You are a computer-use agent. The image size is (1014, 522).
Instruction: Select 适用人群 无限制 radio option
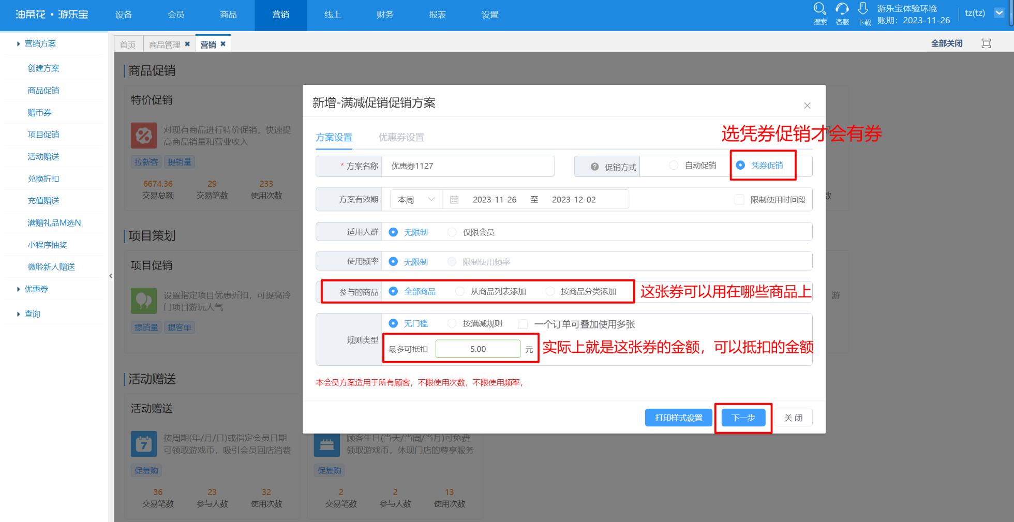click(x=393, y=232)
